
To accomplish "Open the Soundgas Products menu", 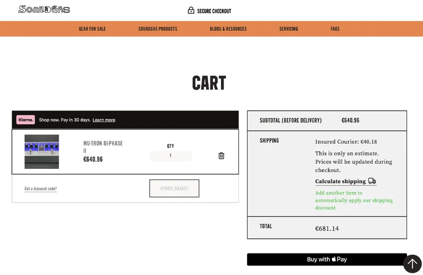I will pos(158,29).
